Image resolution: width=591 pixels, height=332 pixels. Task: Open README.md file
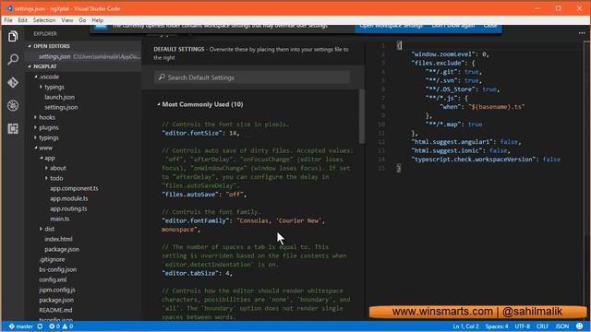click(55, 311)
